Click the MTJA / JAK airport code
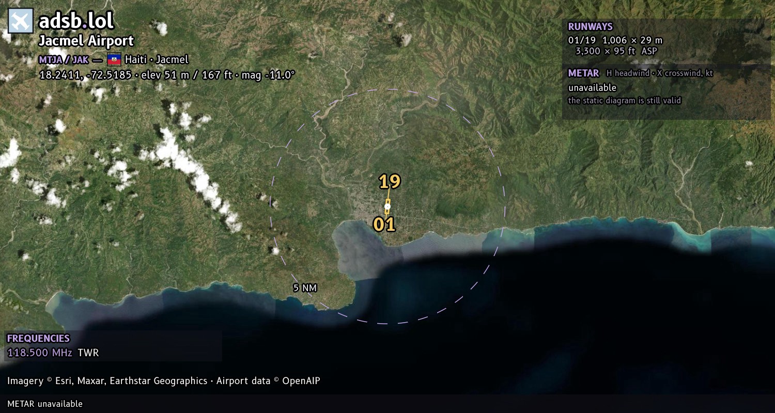This screenshot has width=775, height=413. tap(64, 59)
